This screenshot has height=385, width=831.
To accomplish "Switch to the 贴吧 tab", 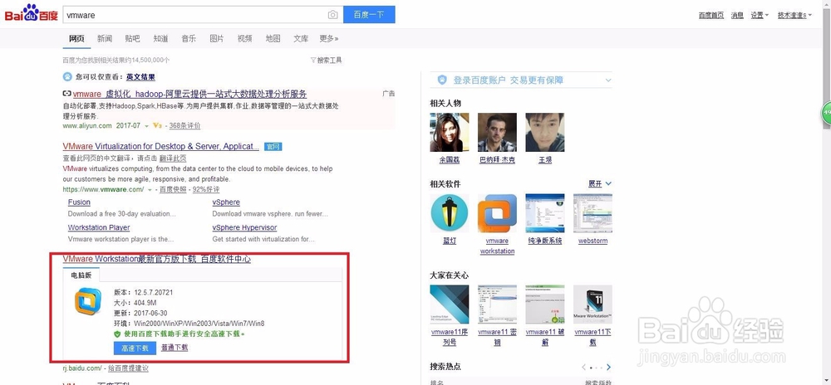I will [132, 39].
